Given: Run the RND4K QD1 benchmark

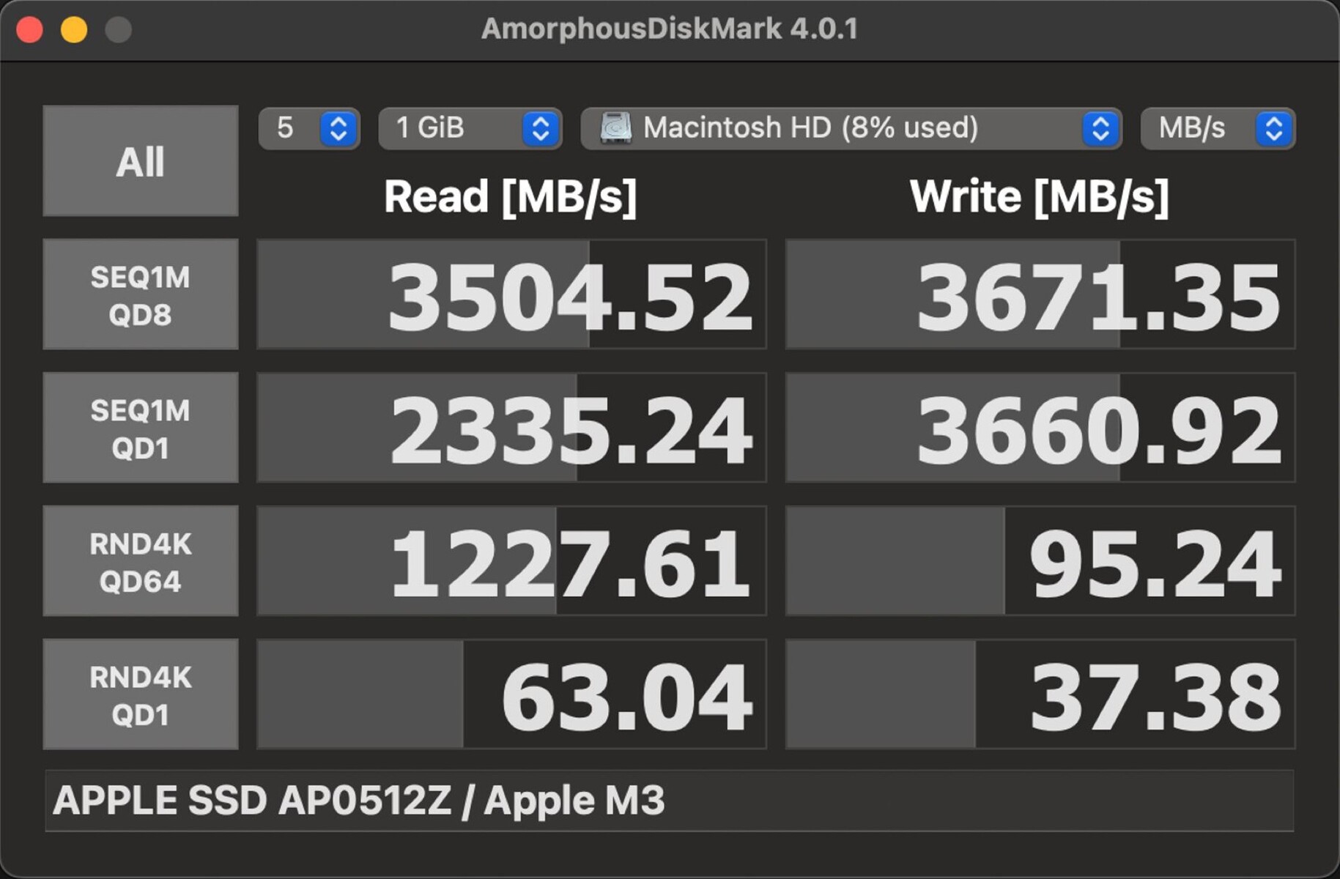Looking at the screenshot, I should tap(140, 694).
